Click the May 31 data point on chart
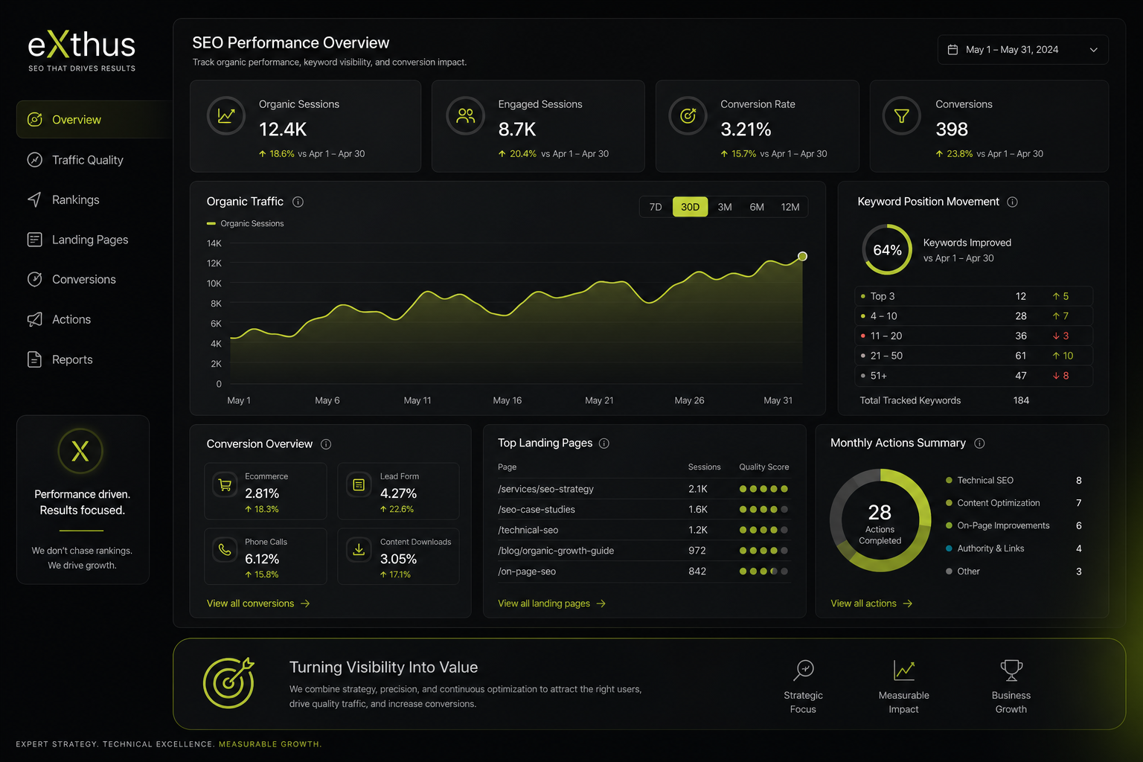 802,256
